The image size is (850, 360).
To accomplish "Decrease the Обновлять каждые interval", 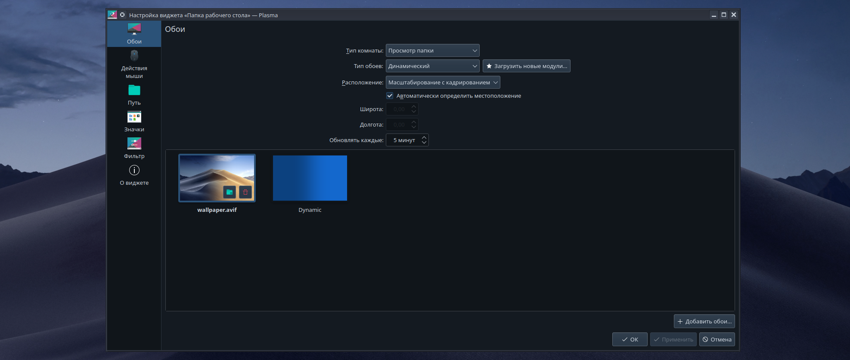I will 424,143.
